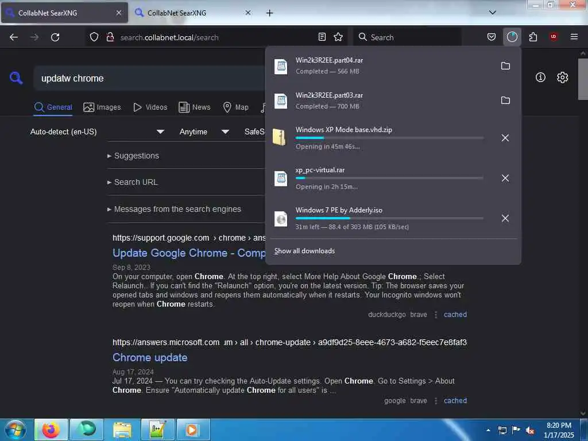Open Notepad++ from the taskbar
The height and width of the screenshot is (441, 588).
tap(157, 430)
